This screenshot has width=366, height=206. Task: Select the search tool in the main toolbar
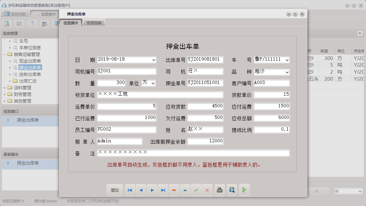pos(7,23)
